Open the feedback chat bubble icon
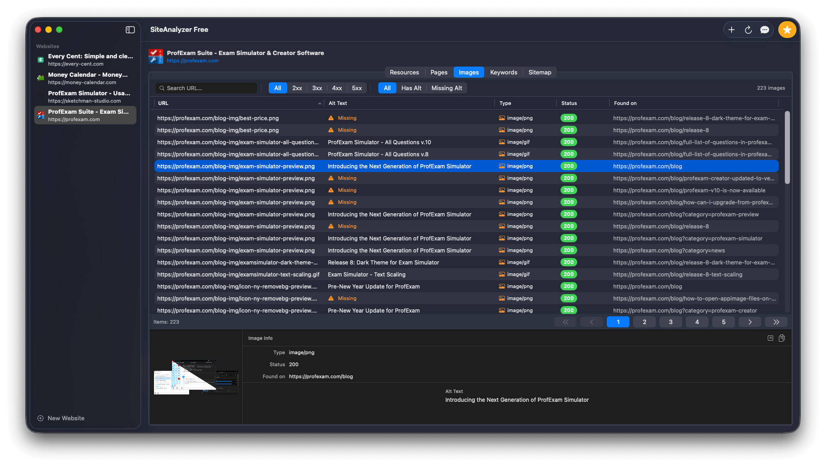The image size is (826, 467). (764, 30)
